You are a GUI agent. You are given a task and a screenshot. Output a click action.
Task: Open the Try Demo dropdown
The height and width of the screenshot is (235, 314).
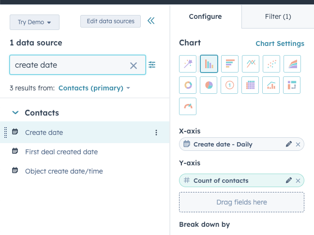(x=34, y=22)
